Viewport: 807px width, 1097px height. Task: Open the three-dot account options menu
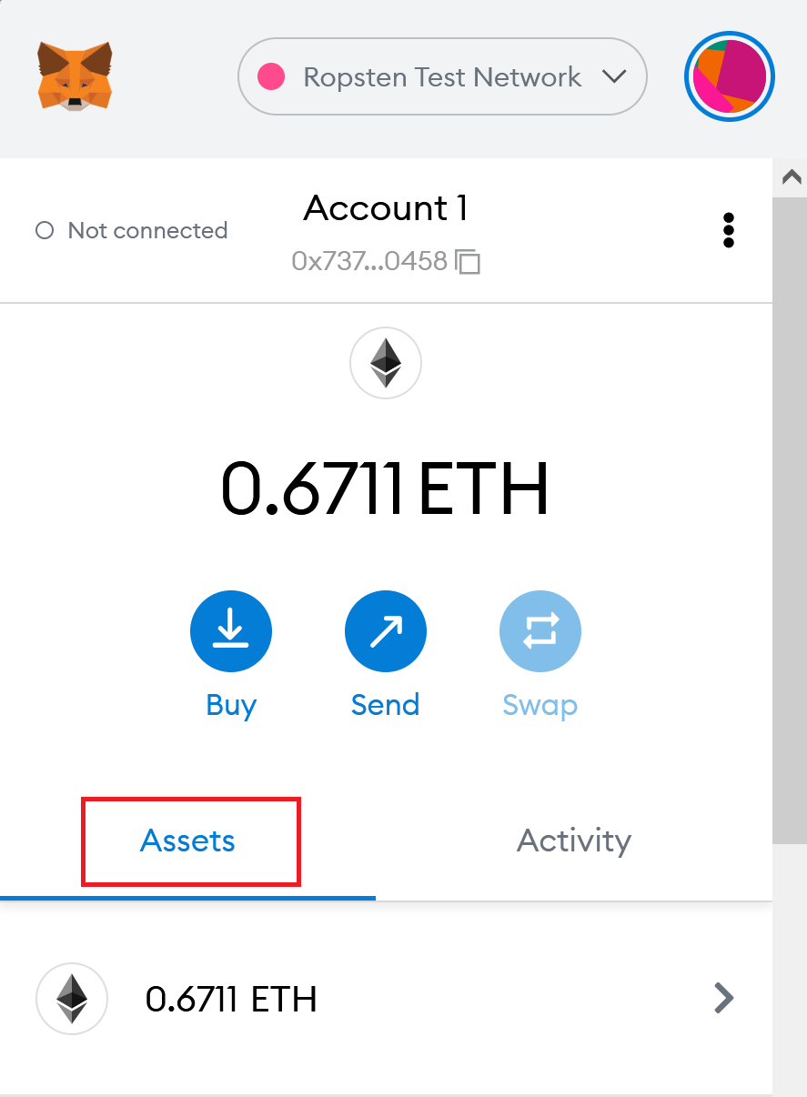pos(728,231)
